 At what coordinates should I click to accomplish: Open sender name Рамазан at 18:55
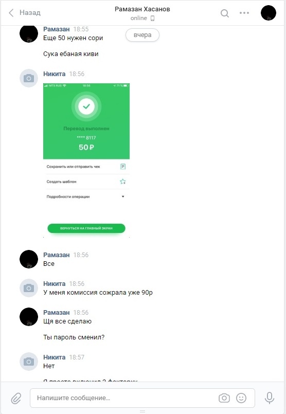[57, 29]
